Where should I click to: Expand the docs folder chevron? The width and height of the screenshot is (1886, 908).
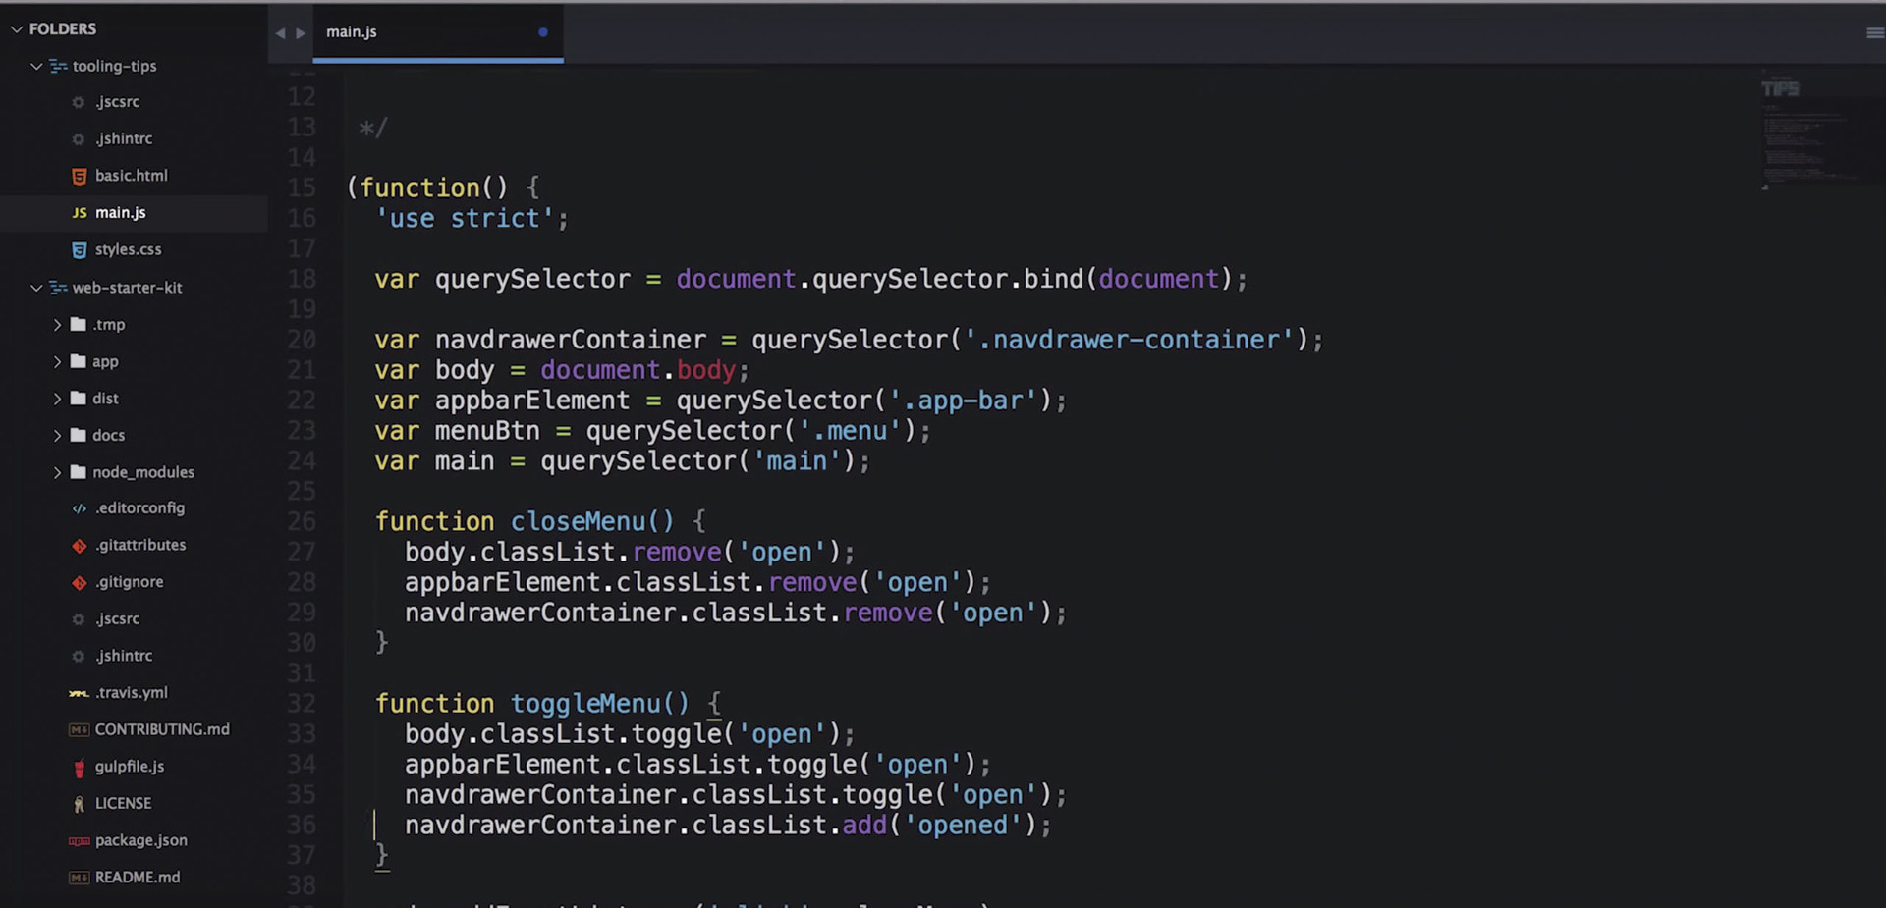[x=57, y=436]
